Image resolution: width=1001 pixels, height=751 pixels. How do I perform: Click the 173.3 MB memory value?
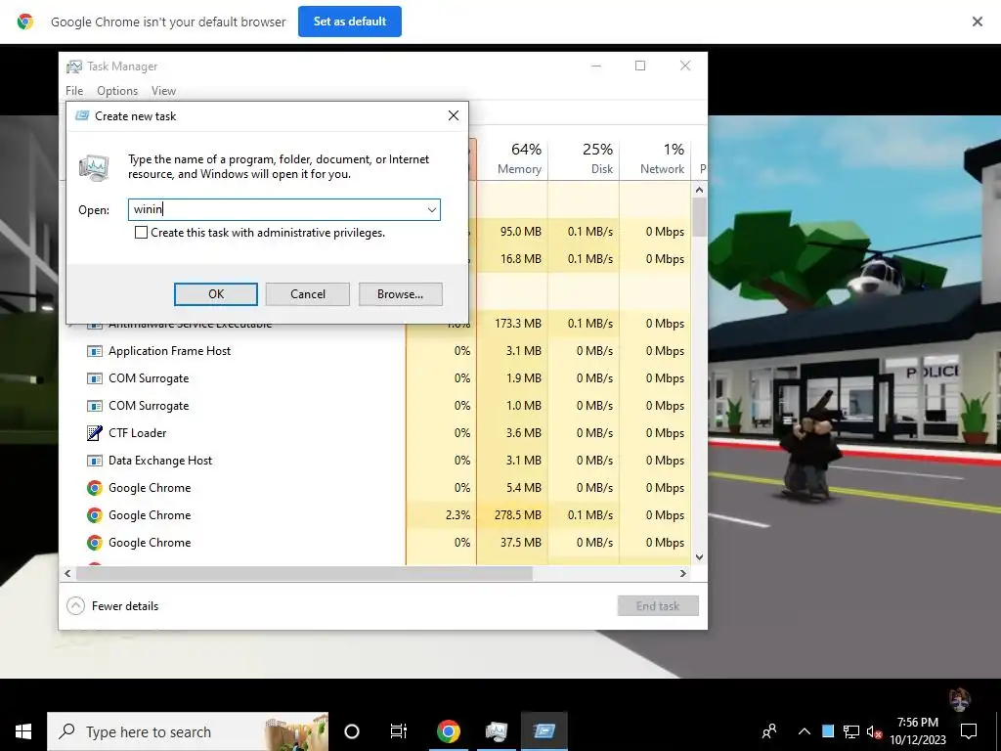(x=518, y=324)
